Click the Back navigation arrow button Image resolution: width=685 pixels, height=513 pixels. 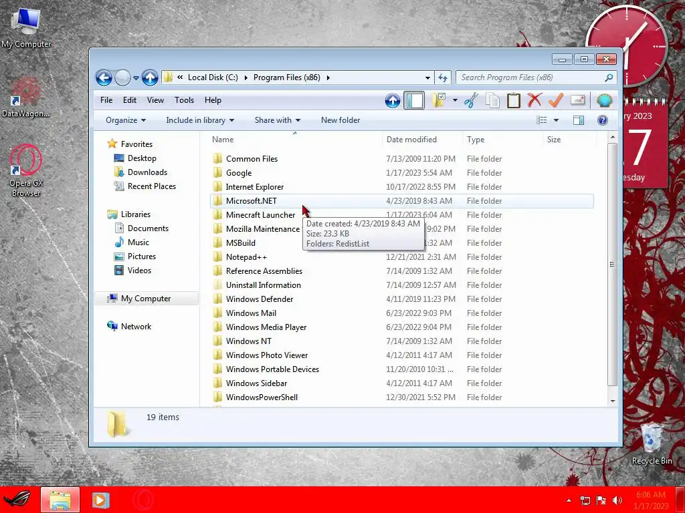[104, 77]
